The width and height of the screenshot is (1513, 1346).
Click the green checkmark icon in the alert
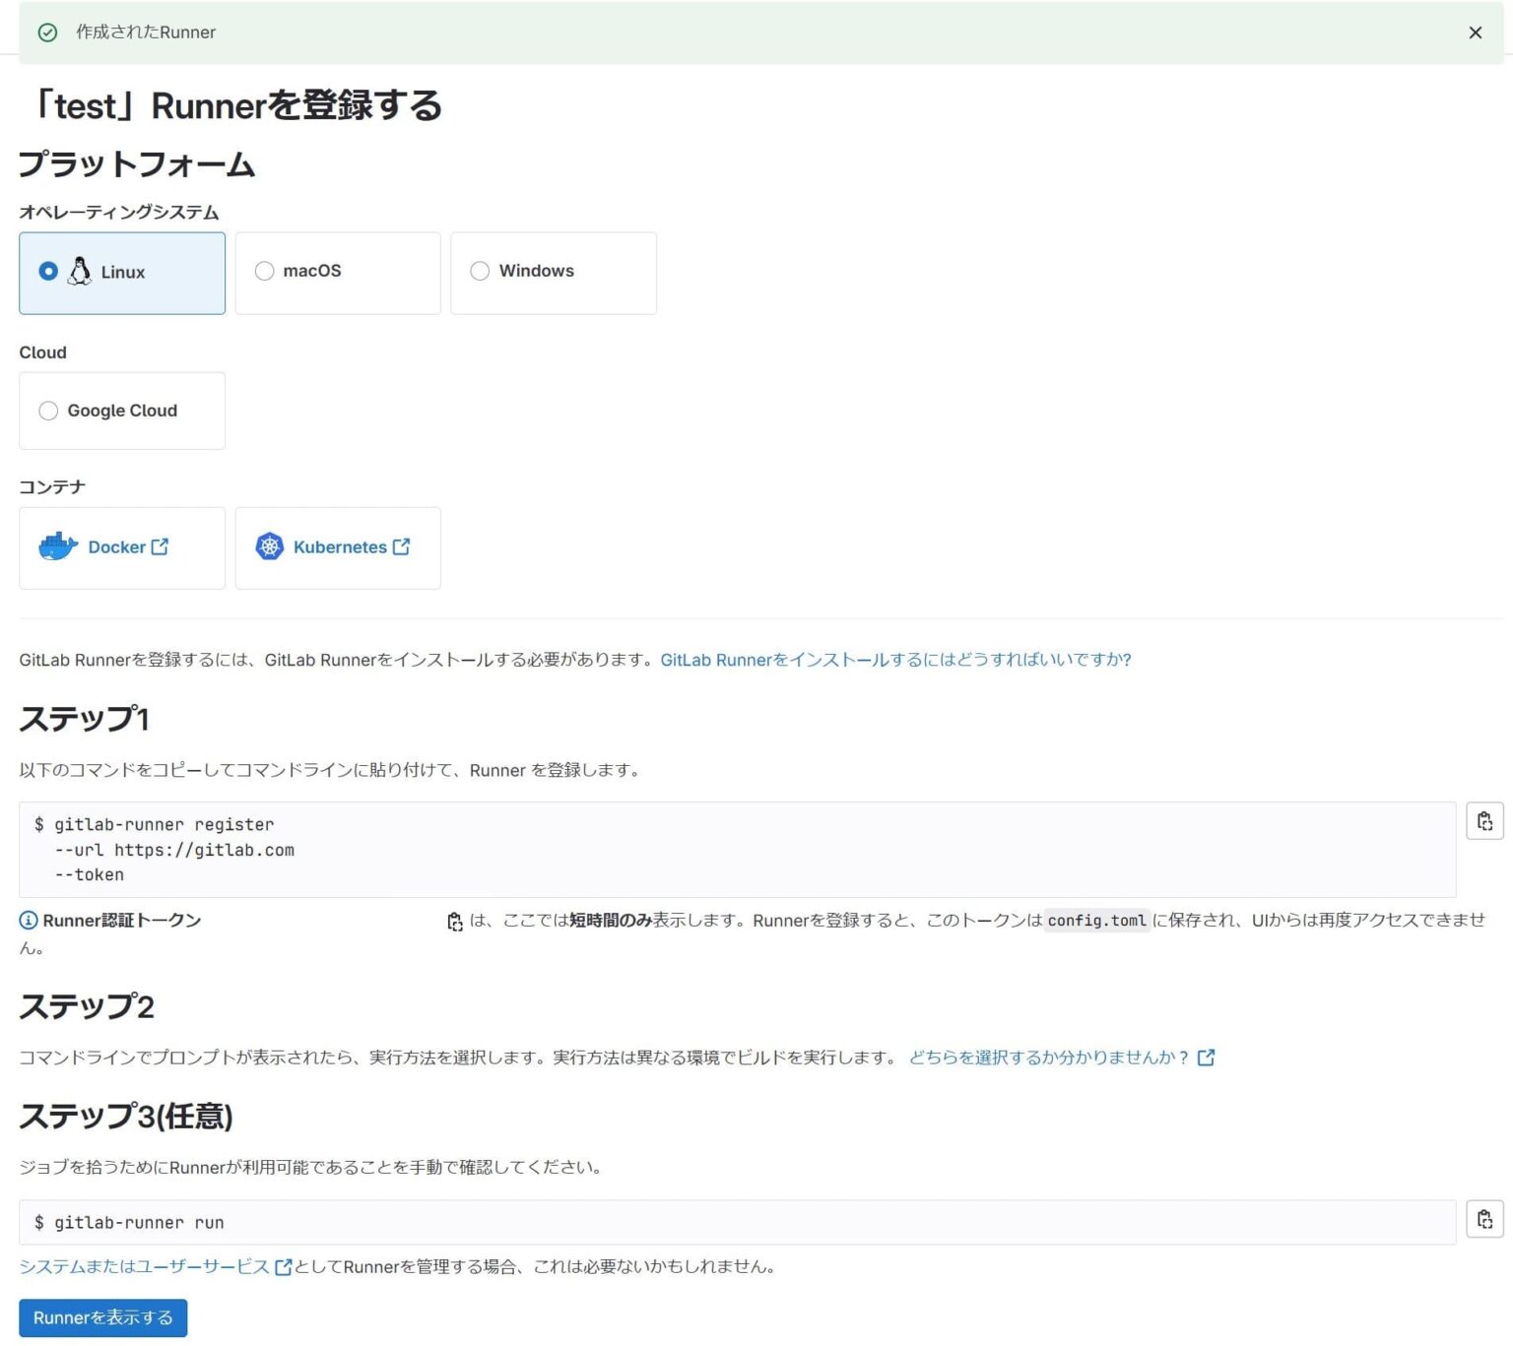pyautogui.click(x=46, y=32)
